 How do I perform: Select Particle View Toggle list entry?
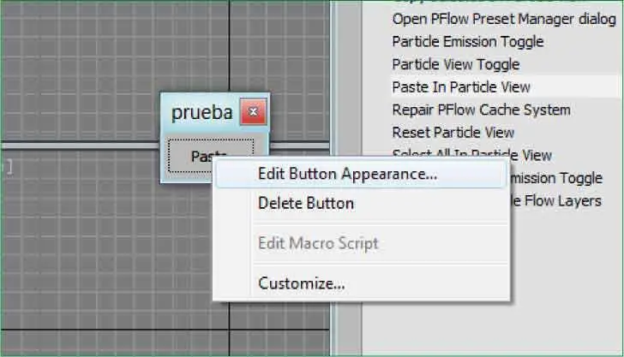(456, 64)
